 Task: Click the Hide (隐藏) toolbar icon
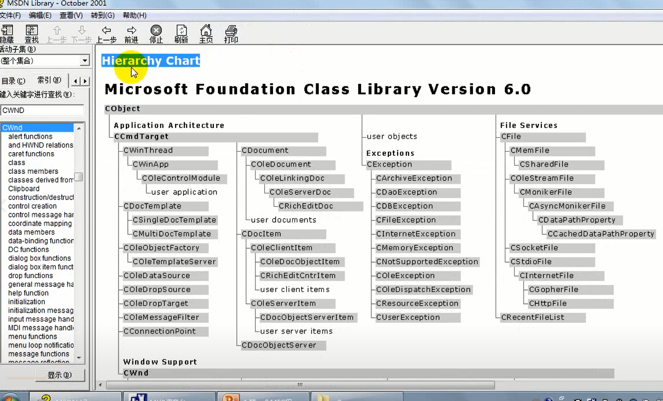7,34
